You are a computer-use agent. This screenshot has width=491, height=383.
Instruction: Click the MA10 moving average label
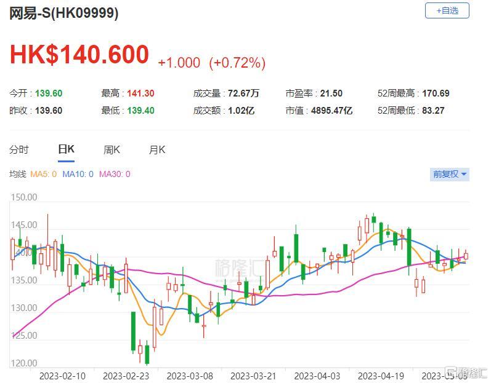point(78,174)
